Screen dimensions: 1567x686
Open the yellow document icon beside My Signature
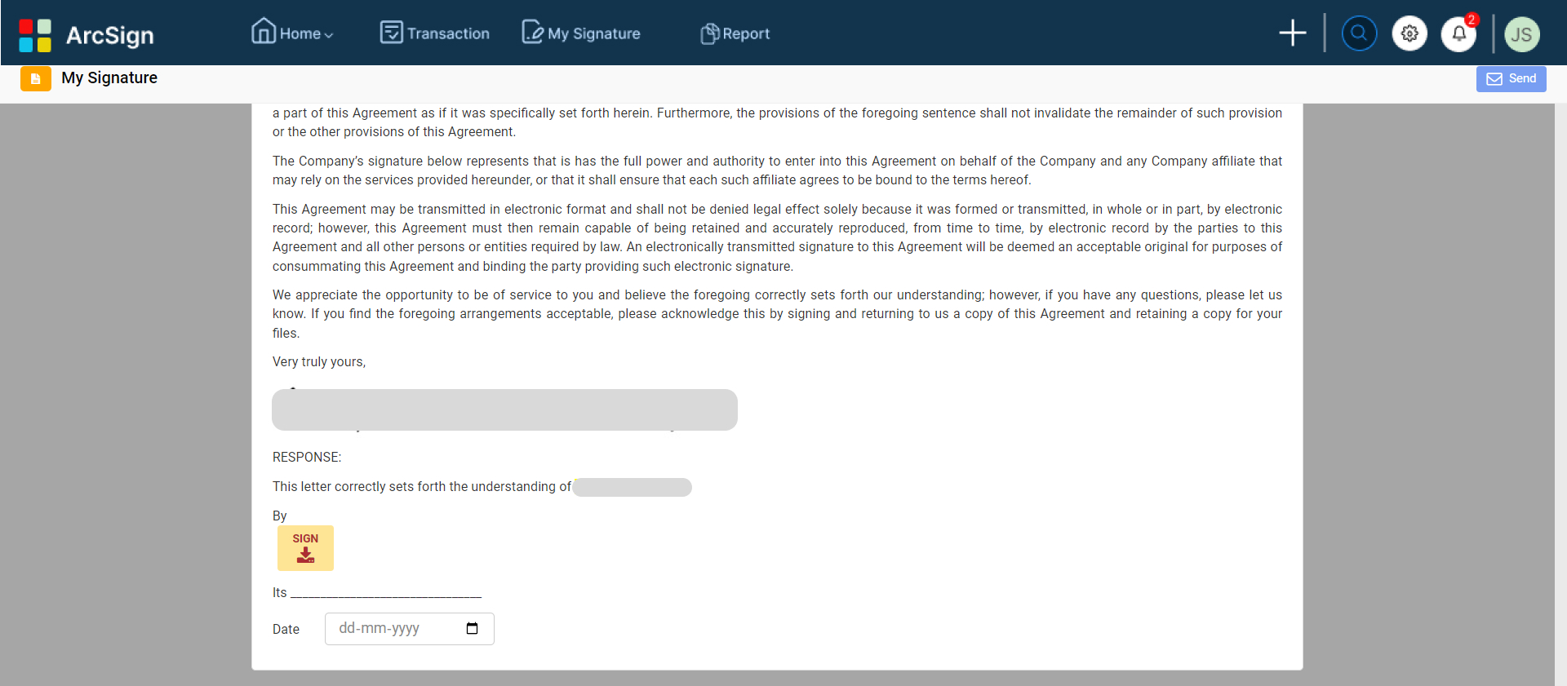(35, 78)
